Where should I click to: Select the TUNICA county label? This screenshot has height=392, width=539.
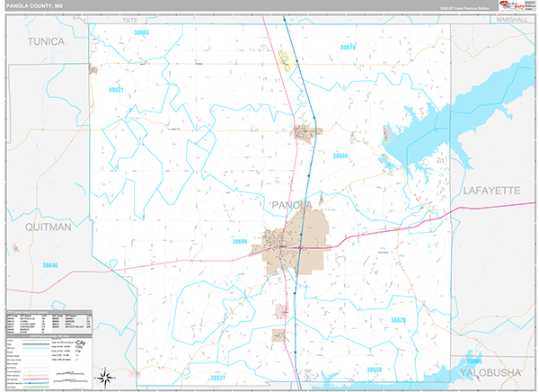(x=46, y=41)
